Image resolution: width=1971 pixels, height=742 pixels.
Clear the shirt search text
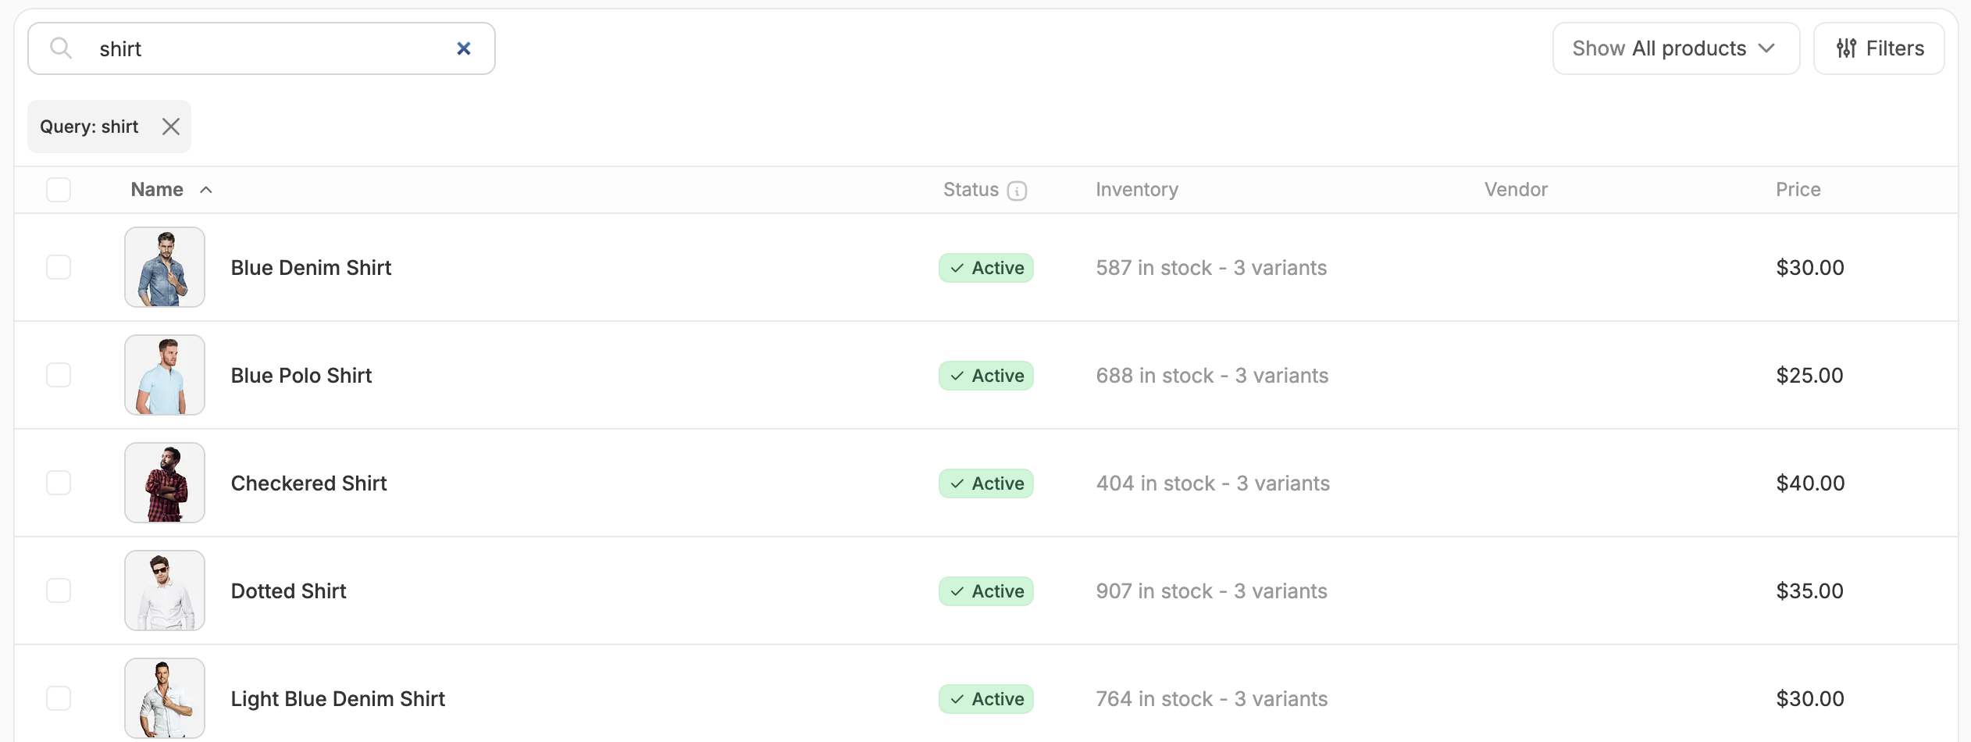(464, 48)
